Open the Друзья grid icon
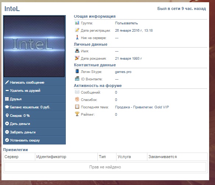The image size is (215, 185). [7, 99]
